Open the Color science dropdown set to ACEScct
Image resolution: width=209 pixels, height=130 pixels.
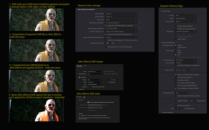[121, 14]
